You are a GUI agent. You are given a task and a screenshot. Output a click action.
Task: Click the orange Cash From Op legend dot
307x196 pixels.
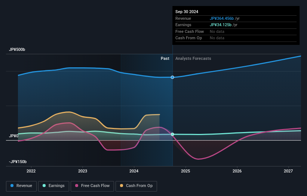[x=122, y=186]
